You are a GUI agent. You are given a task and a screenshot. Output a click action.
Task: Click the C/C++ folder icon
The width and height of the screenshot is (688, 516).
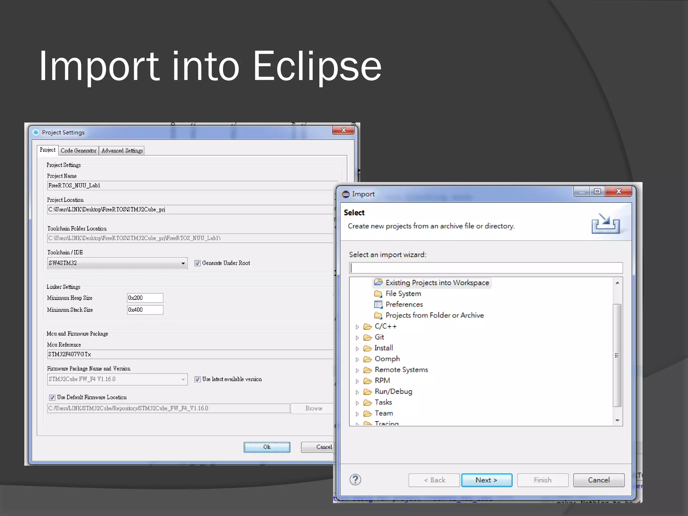(368, 327)
